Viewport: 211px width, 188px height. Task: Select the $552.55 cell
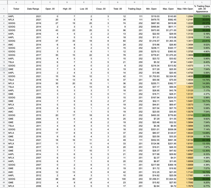click(151, 140)
